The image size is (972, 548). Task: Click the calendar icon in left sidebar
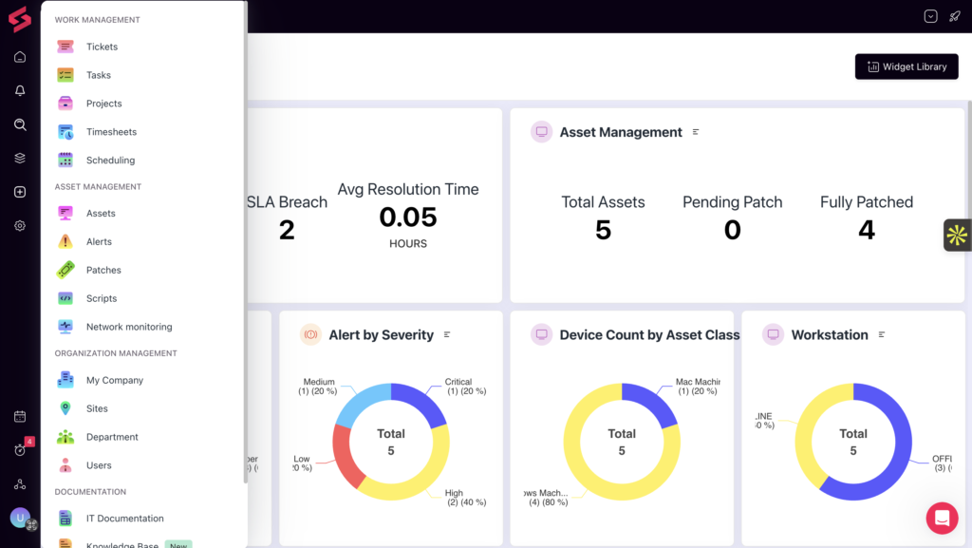pos(20,416)
